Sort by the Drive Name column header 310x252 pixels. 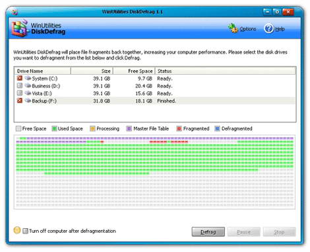(42, 71)
